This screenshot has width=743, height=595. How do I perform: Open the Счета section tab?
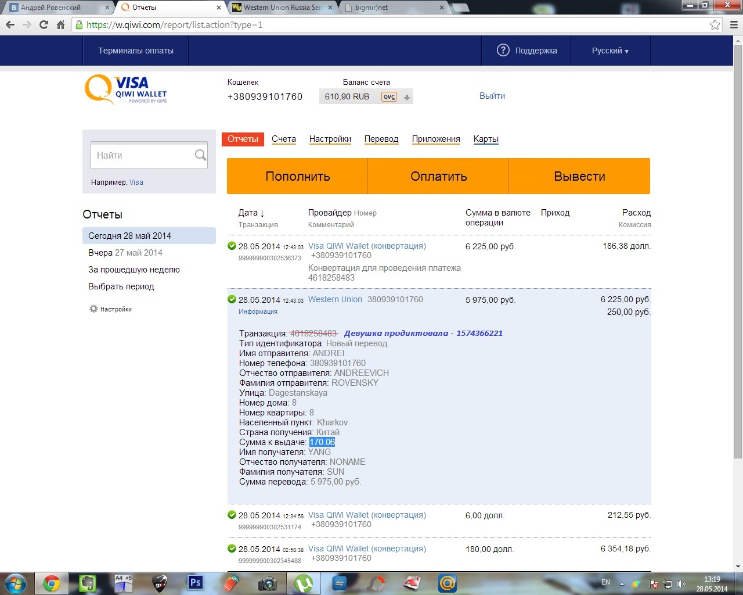(284, 139)
